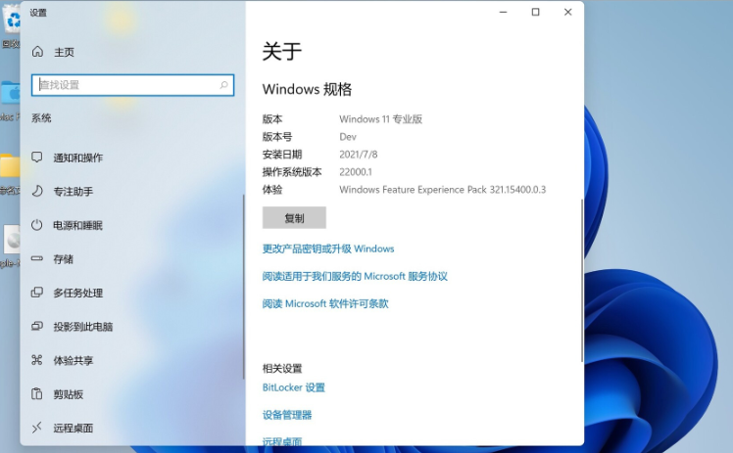Open 通知和操作 via its notification icon
This screenshot has height=453, width=733.
point(37,158)
